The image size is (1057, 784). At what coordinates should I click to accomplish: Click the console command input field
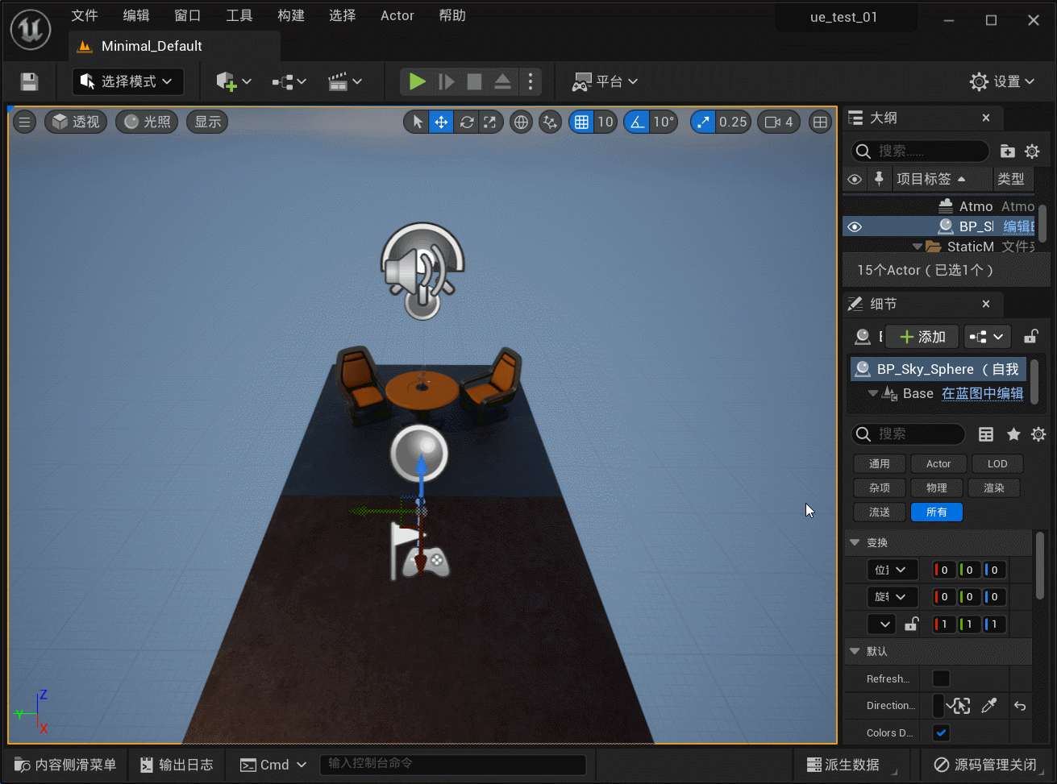tap(452, 764)
